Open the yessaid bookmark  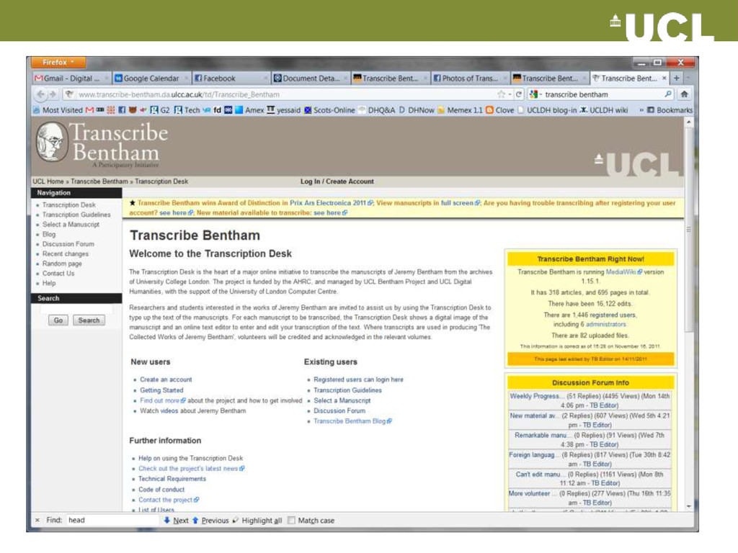click(284, 110)
